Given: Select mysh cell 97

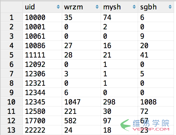Looking at the screenshot, I should (119, 121).
